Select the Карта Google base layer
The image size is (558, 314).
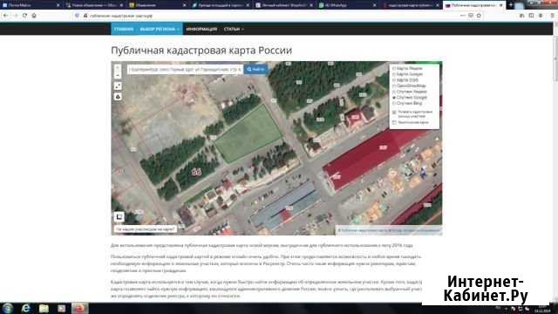coord(407,74)
